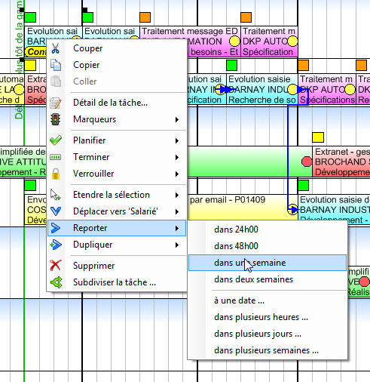Click the notepad Détail de la tâche icon
This screenshot has width=370, height=382.
(x=56, y=103)
